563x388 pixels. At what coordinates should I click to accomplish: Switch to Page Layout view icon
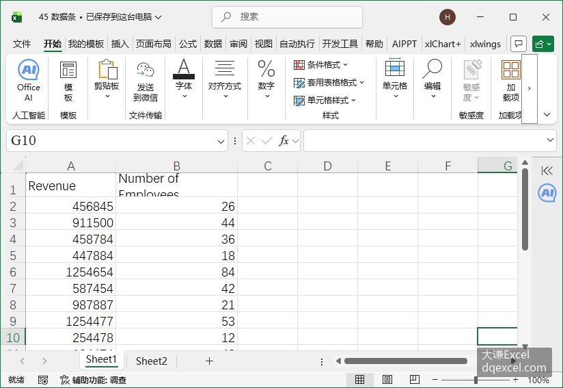pos(387,379)
